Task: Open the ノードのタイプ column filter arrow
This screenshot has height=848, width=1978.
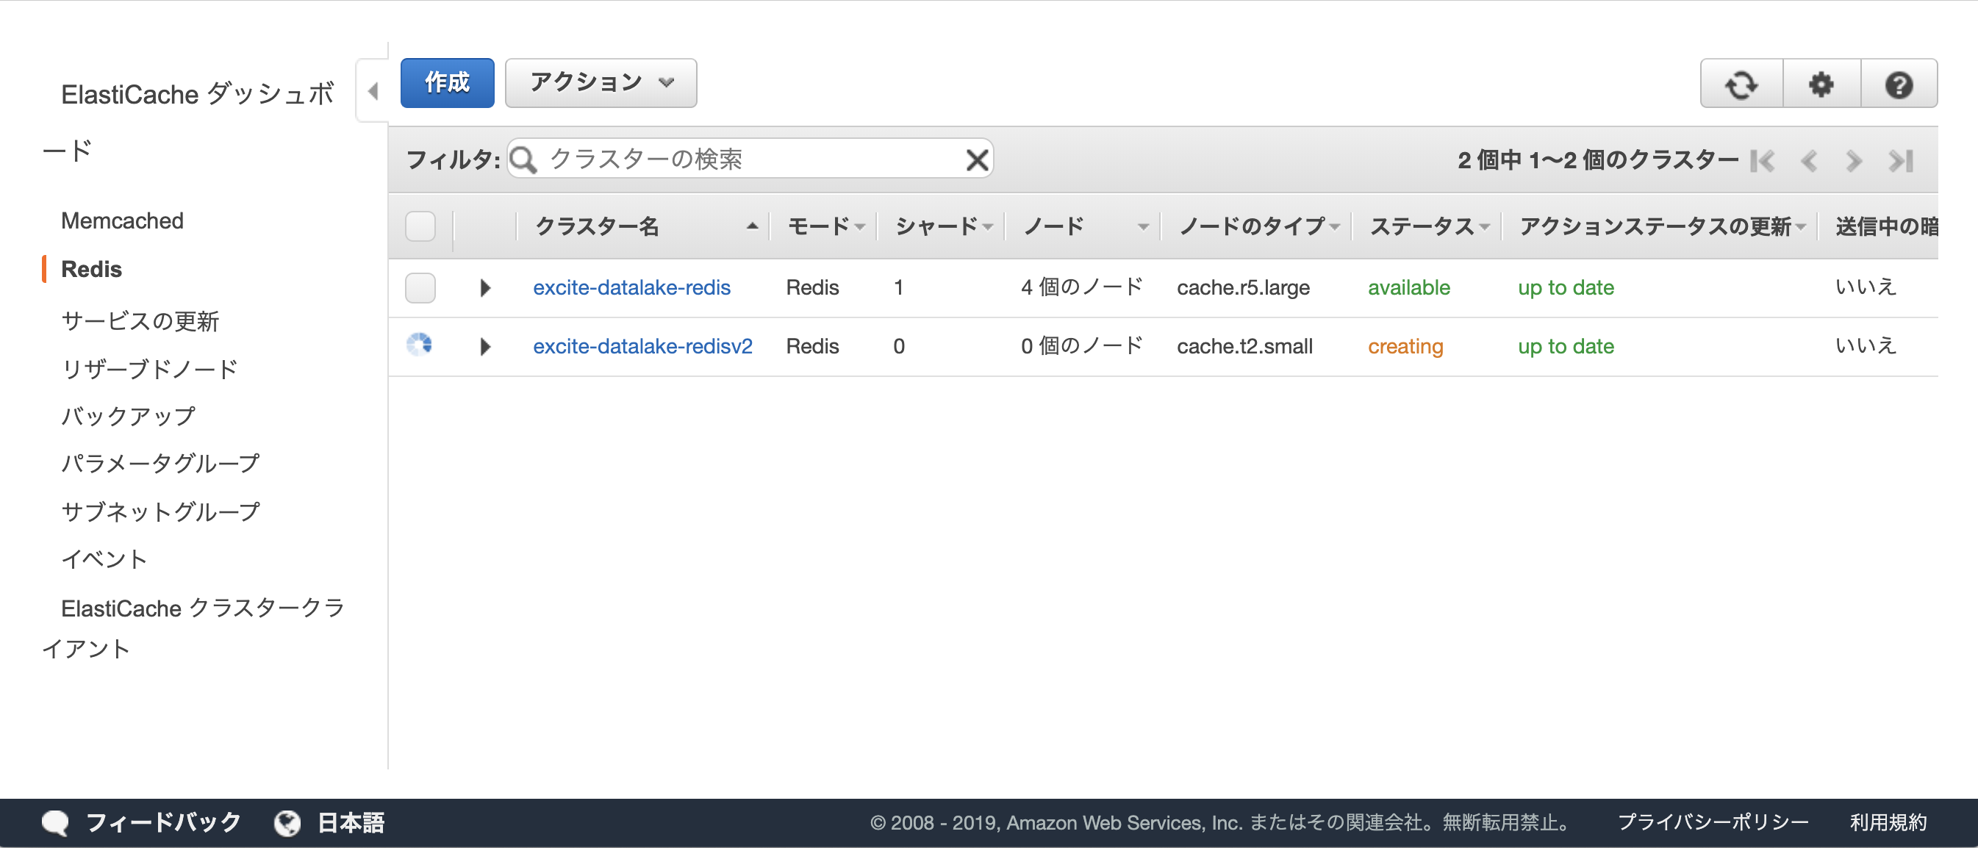Action: (x=1335, y=227)
